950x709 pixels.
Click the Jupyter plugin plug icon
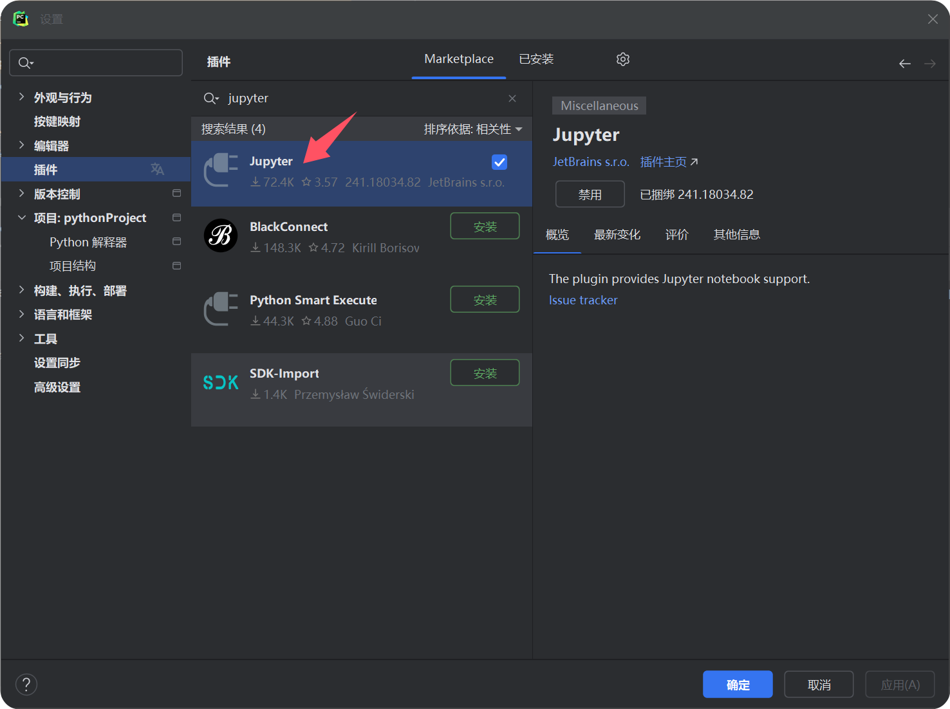point(221,170)
